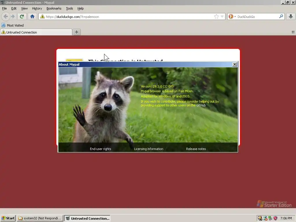This screenshot has width=296, height=222.
Task: Click the magnifier search button
Action: point(281,16)
